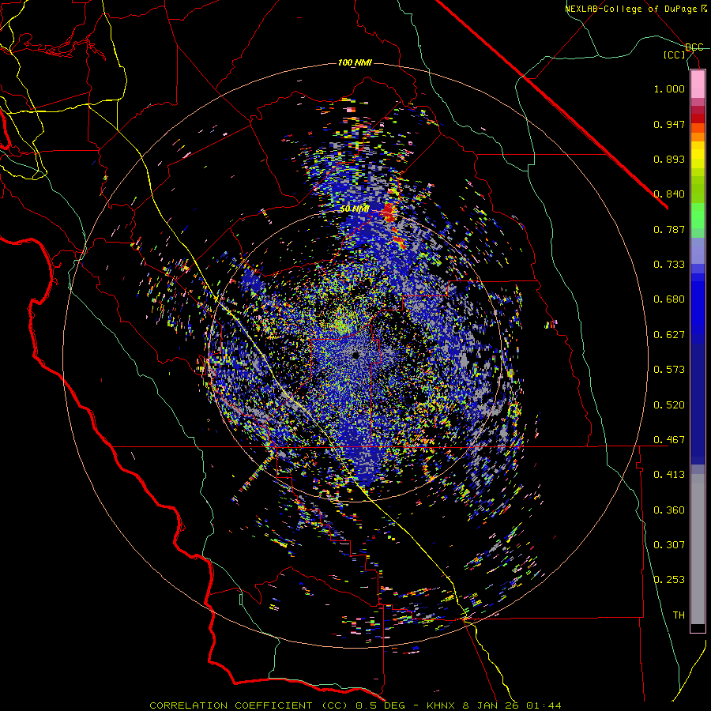
Task: Select the 0.787 scale value
Action: coord(669,229)
